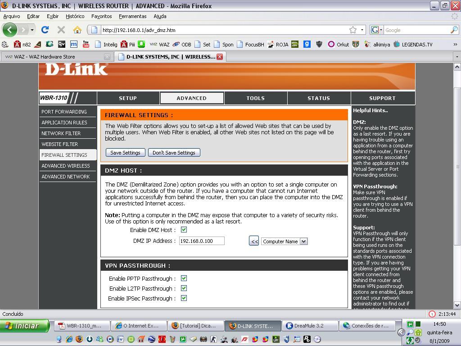461x346 pixels.
Task: Open the Iniciar start button
Action: tap(24, 326)
